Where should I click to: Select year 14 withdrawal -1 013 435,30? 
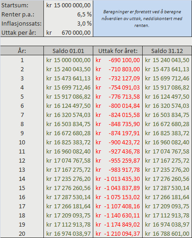[117, 179]
